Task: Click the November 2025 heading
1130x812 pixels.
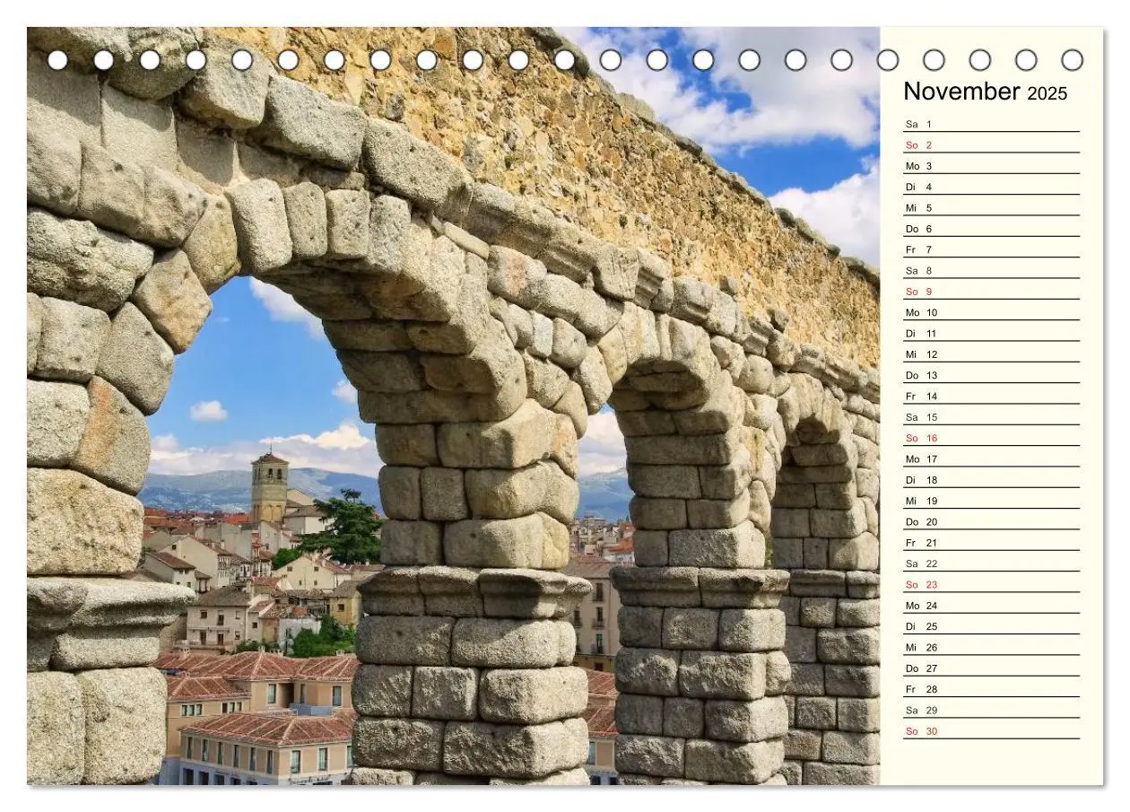Action: click(985, 92)
